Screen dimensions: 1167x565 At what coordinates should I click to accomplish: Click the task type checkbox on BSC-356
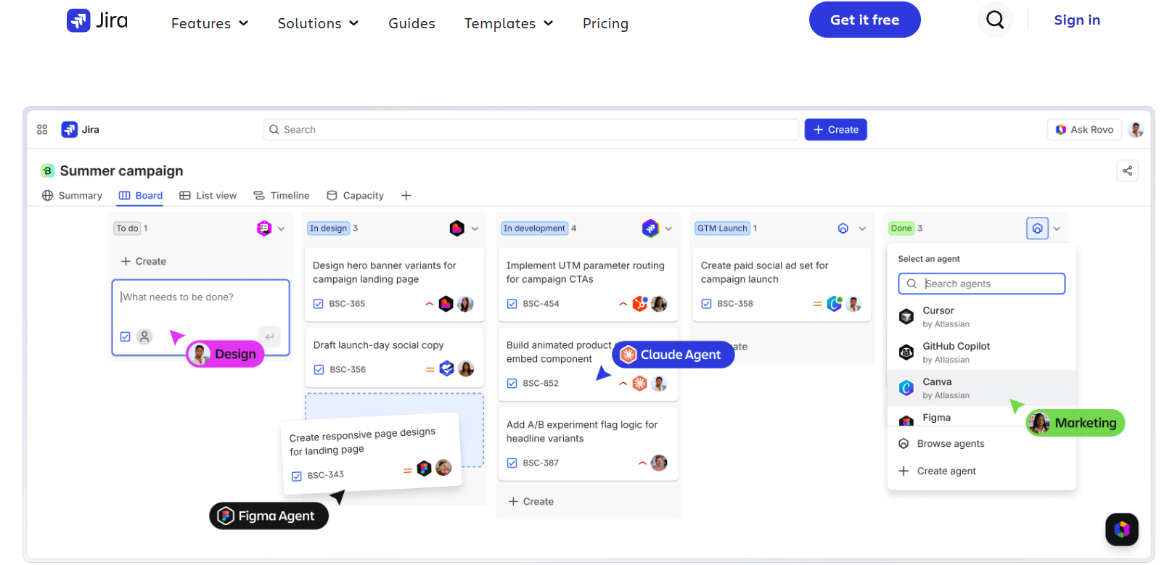pos(319,370)
